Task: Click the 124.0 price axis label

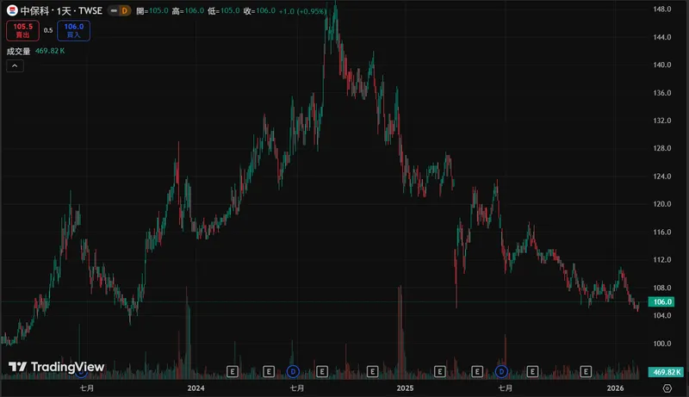Action: [662, 177]
